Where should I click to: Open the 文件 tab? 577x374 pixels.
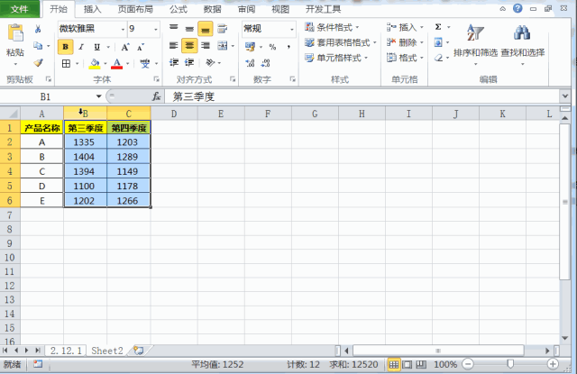click(20, 9)
